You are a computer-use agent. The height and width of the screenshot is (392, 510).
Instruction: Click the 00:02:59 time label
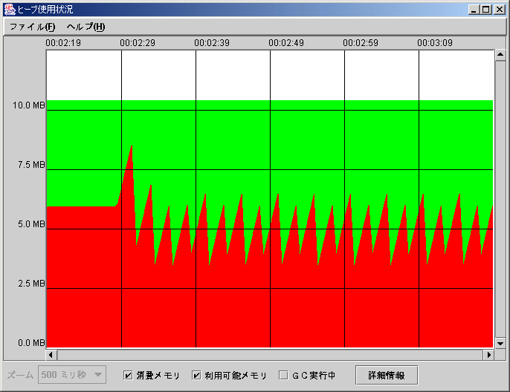(x=361, y=43)
